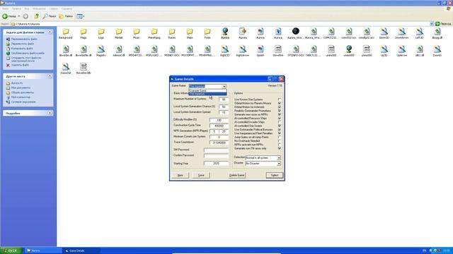Screen dimensions: 453x254
Task: Open the Background folder
Action: (x=66, y=33)
